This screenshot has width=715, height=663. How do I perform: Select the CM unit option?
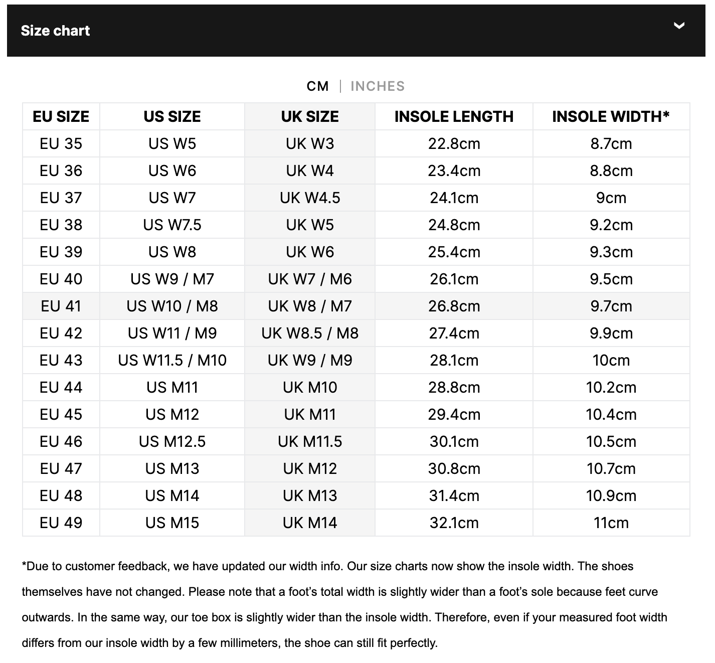[x=318, y=86]
